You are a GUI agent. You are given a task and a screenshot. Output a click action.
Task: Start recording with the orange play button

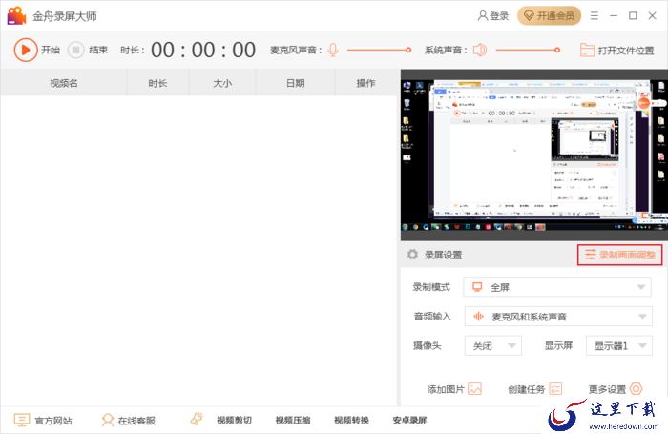point(26,50)
